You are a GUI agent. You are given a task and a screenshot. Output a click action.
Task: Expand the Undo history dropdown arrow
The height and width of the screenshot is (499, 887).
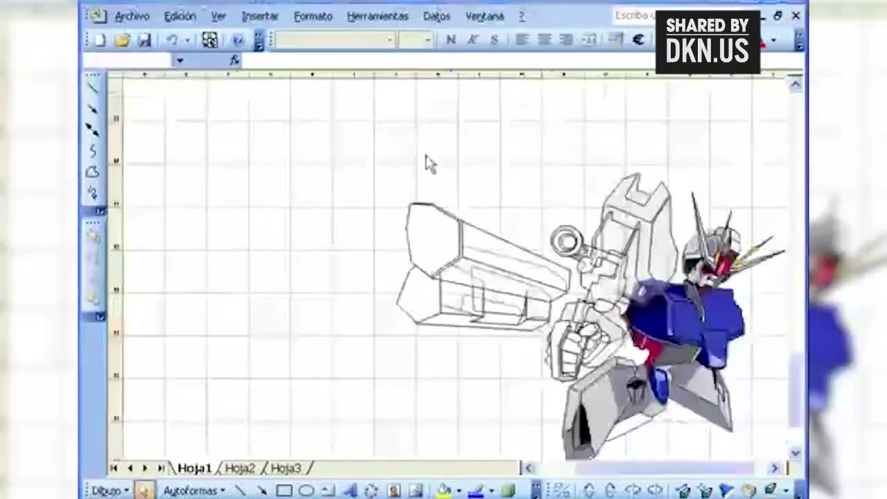click(x=187, y=40)
